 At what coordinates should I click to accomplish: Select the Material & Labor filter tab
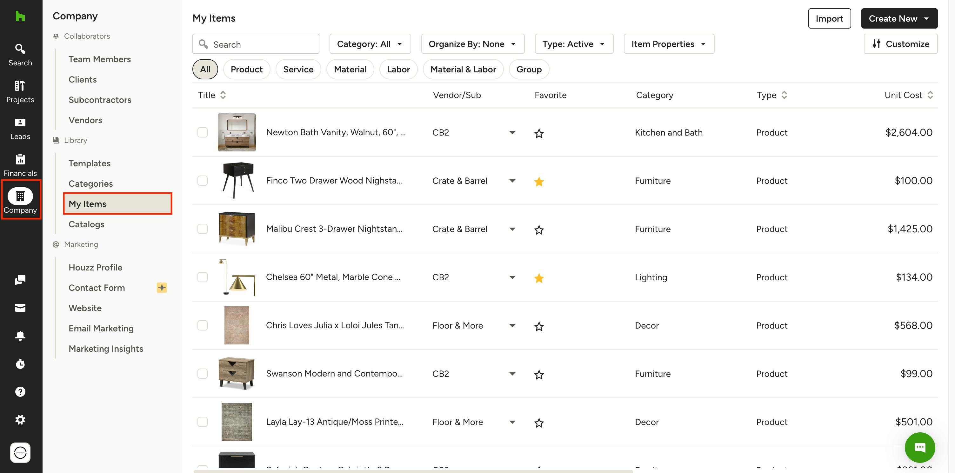tap(463, 69)
